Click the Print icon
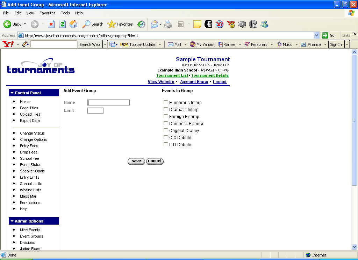 coord(168,24)
